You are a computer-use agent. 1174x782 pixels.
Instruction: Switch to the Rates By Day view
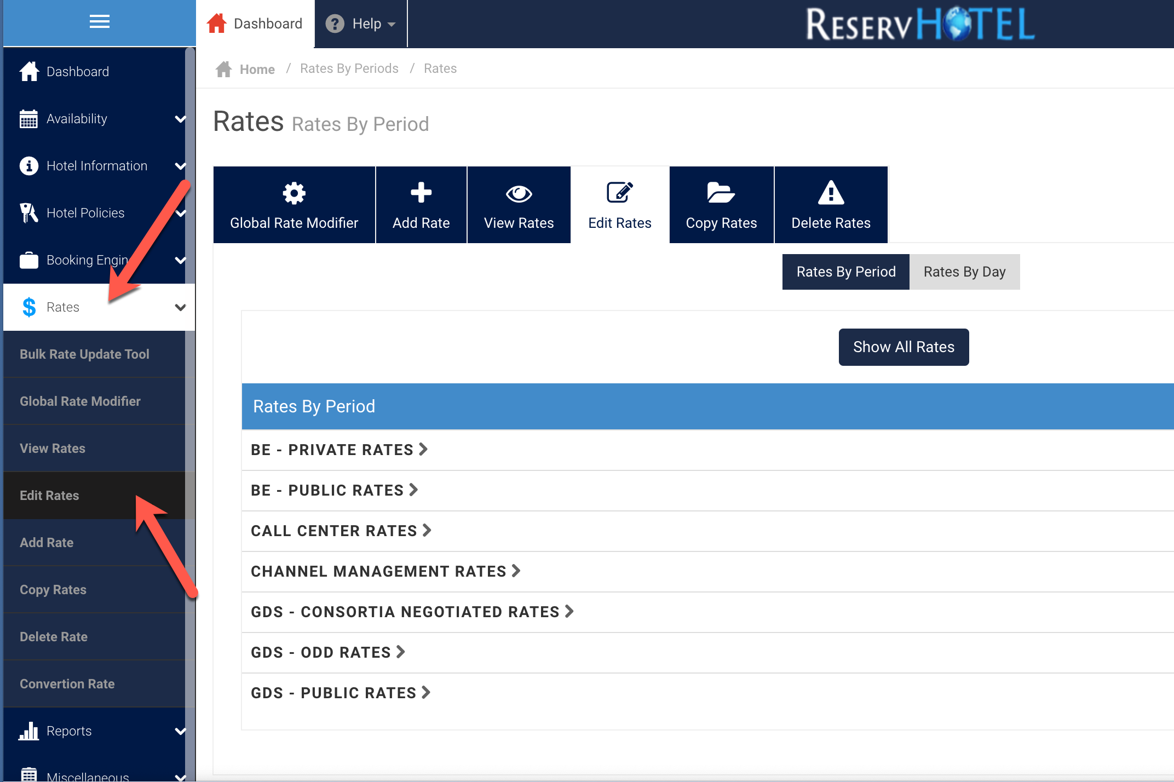click(x=964, y=272)
